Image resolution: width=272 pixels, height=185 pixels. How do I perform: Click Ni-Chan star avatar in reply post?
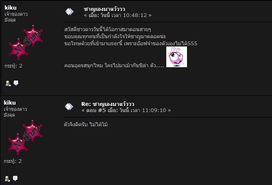click(25, 137)
